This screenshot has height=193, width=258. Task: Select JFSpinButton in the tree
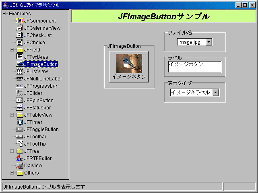[39, 100]
